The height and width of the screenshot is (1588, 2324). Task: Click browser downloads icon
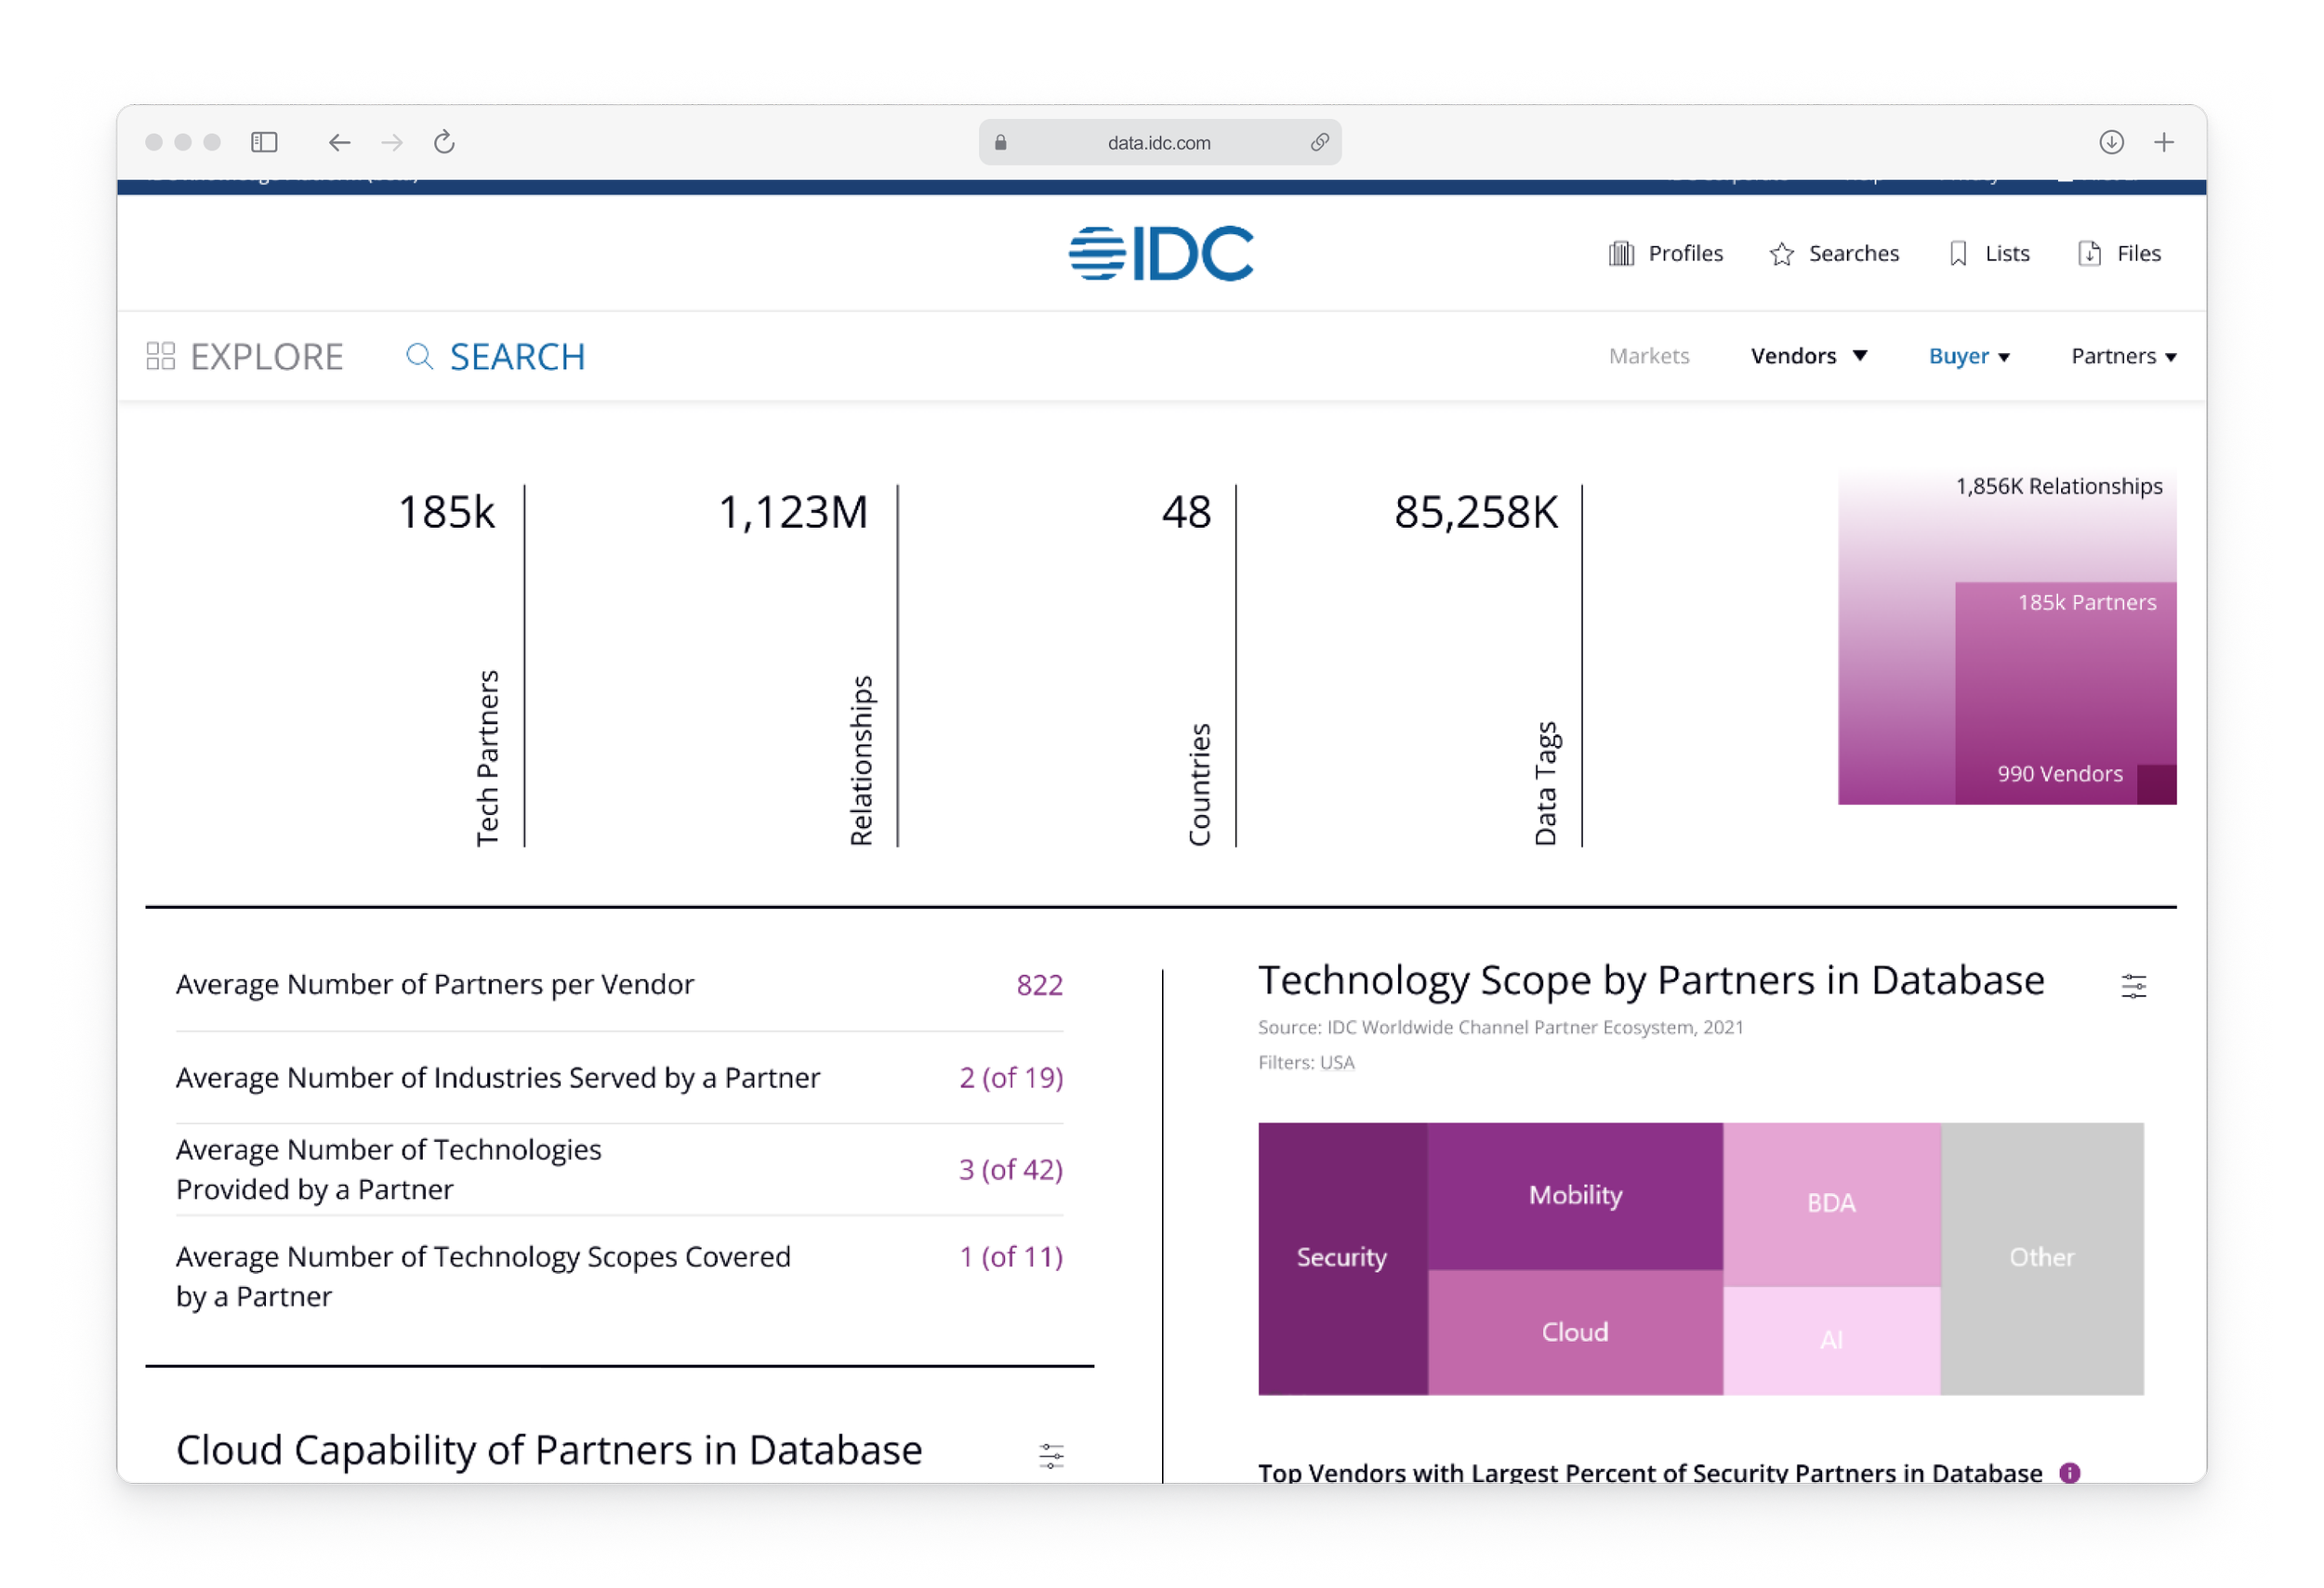pyautogui.click(x=2111, y=143)
